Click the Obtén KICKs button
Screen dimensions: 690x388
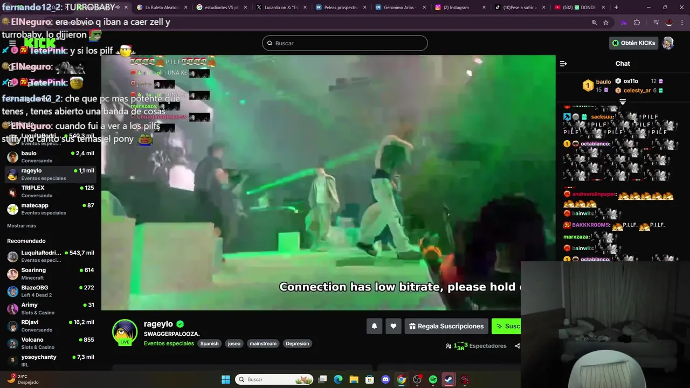coord(633,43)
